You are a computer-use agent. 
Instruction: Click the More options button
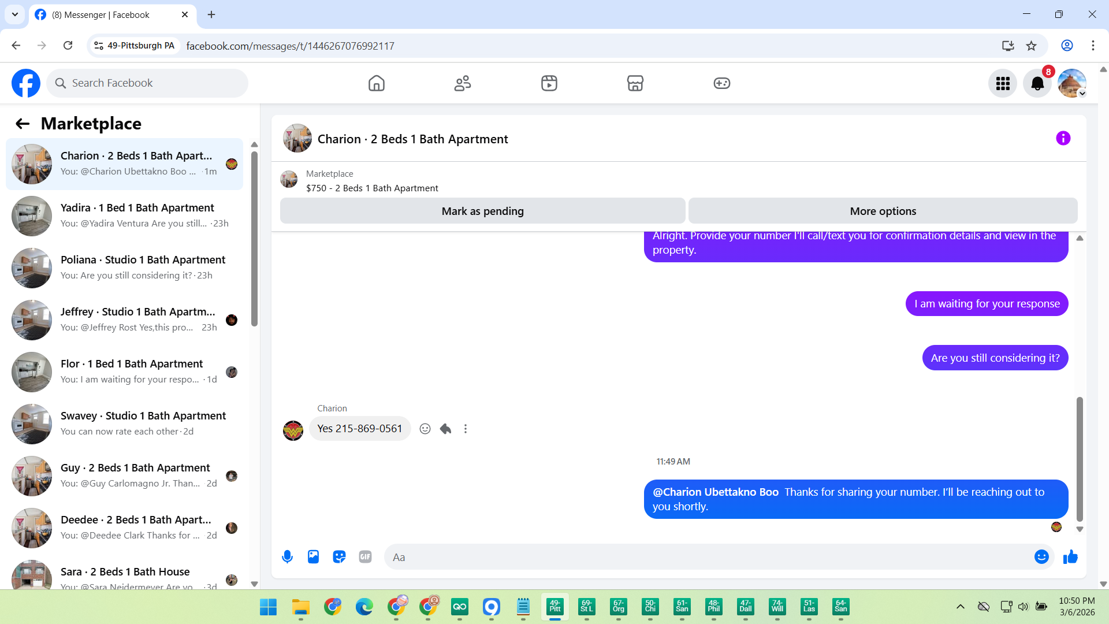click(883, 211)
